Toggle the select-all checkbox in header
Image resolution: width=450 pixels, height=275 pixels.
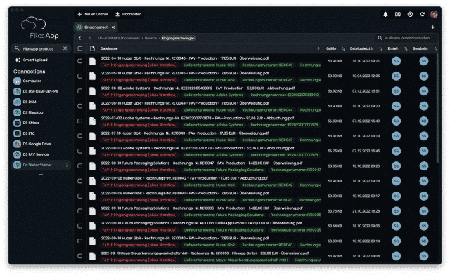[80, 48]
